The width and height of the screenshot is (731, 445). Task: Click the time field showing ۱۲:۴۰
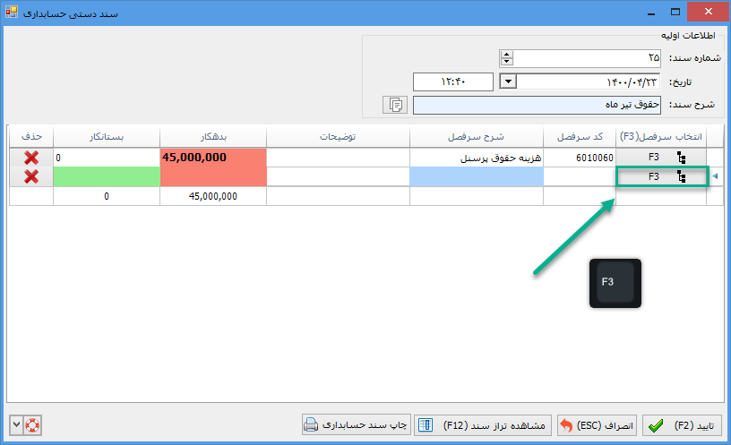452,81
